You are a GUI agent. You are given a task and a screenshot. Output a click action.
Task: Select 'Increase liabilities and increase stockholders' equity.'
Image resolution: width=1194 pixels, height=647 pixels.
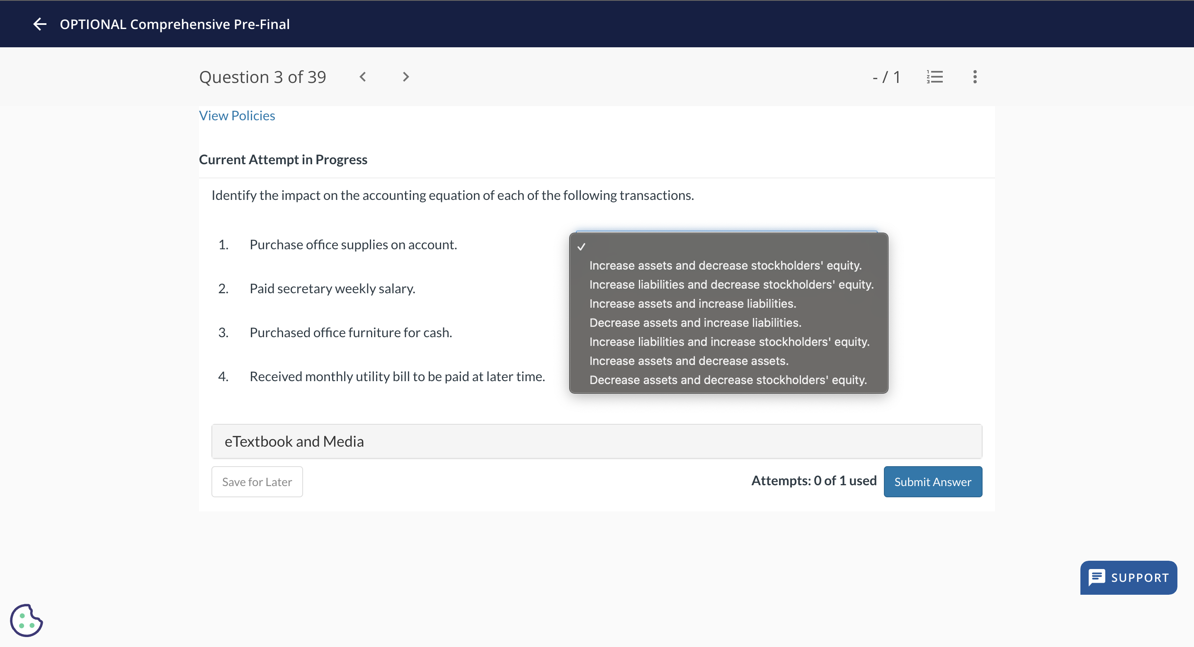pos(729,342)
